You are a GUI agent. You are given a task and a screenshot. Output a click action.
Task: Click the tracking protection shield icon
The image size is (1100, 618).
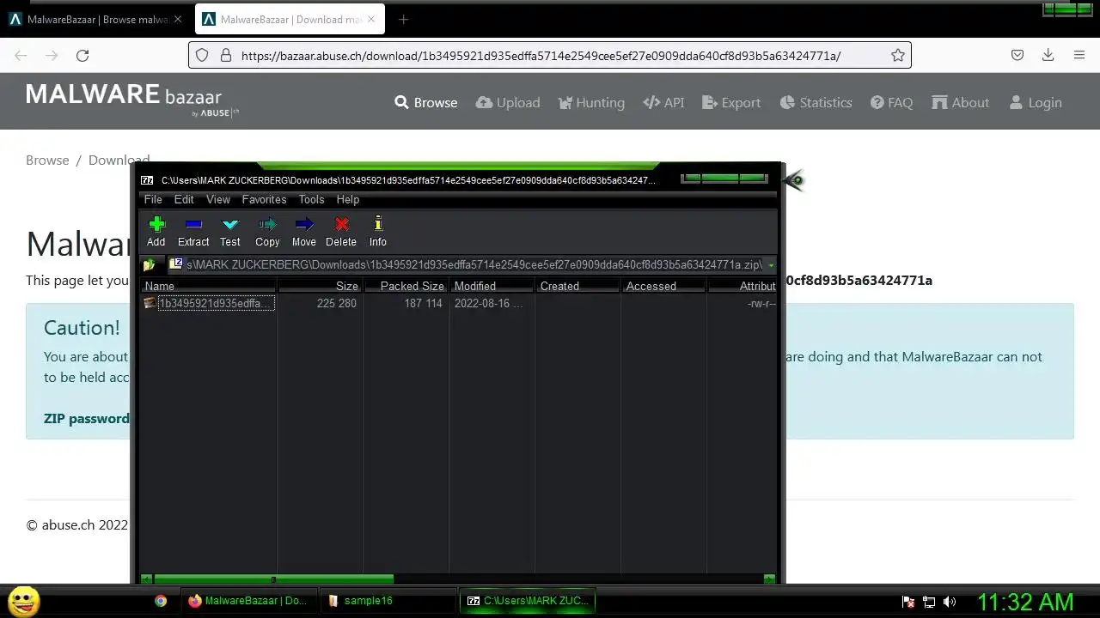click(202, 56)
